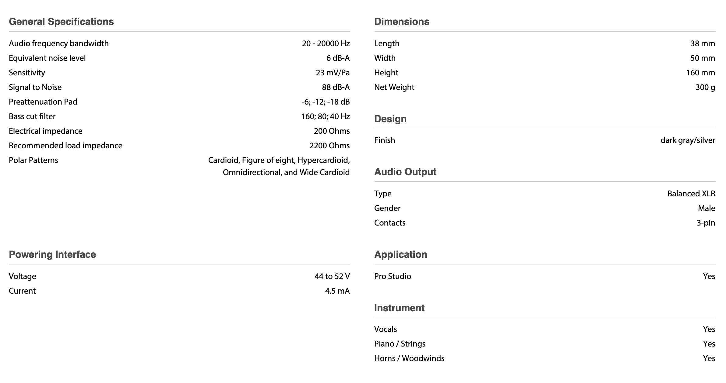Click the Dimensions heading
The height and width of the screenshot is (383, 726).
(402, 22)
